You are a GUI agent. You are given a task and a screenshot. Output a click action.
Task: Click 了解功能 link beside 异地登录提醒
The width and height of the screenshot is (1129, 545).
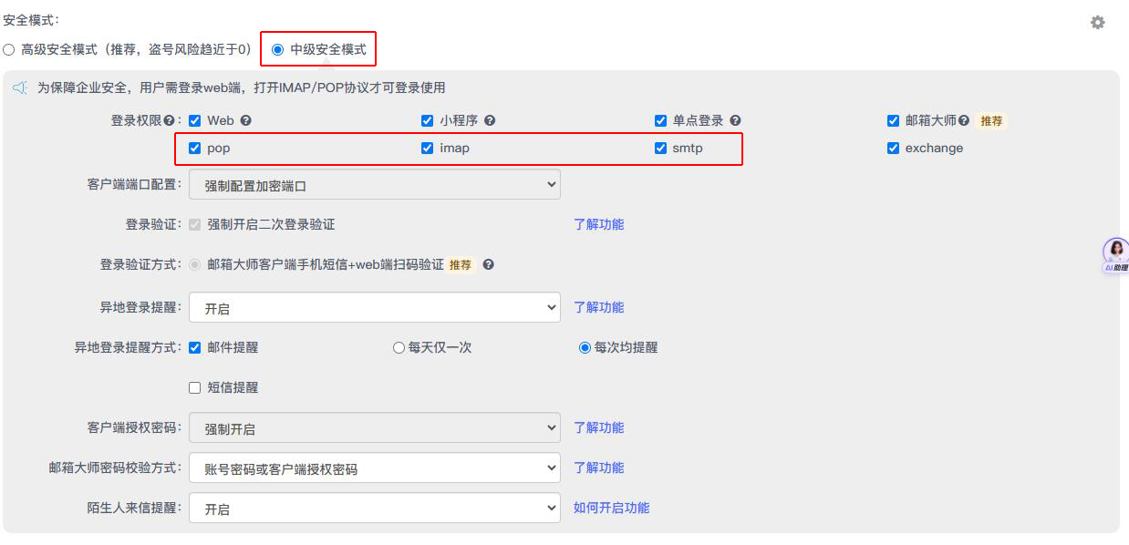[x=599, y=307]
